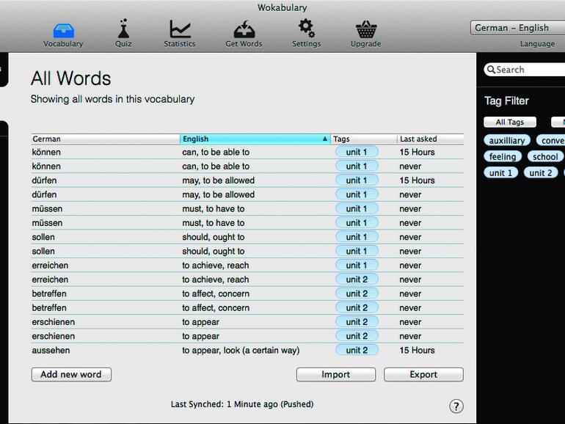Click the Last Synched status text
This screenshot has width=565, height=424.
[x=242, y=404]
